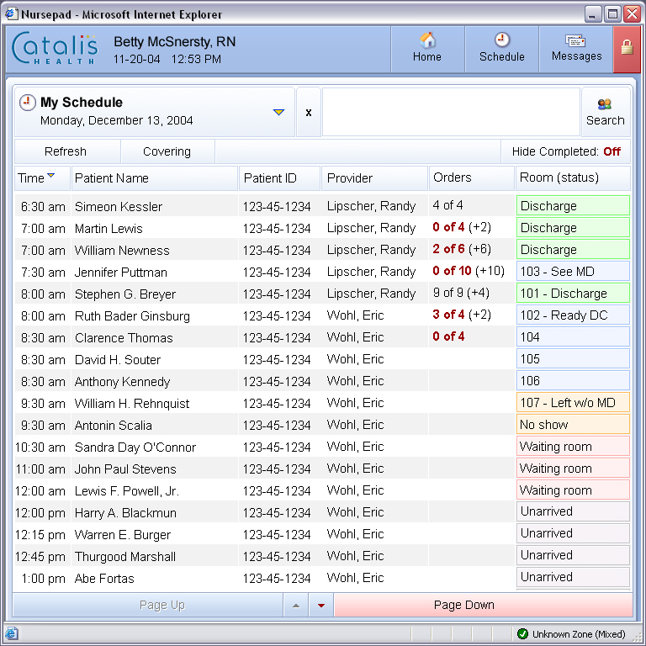Select patient William H. Rehnquist
The width and height of the screenshot is (646, 646).
pos(132,403)
